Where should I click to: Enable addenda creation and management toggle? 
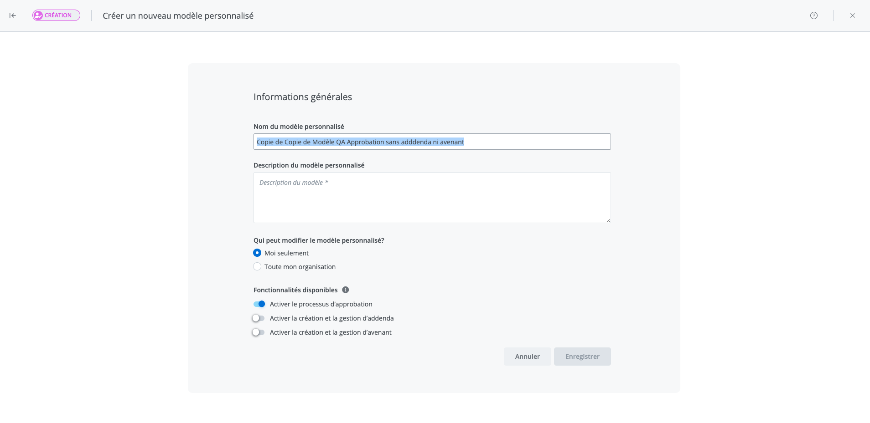(x=259, y=318)
